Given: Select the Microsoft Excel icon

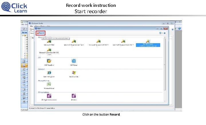Looking at the screenshot, I should (x=49, y=84).
